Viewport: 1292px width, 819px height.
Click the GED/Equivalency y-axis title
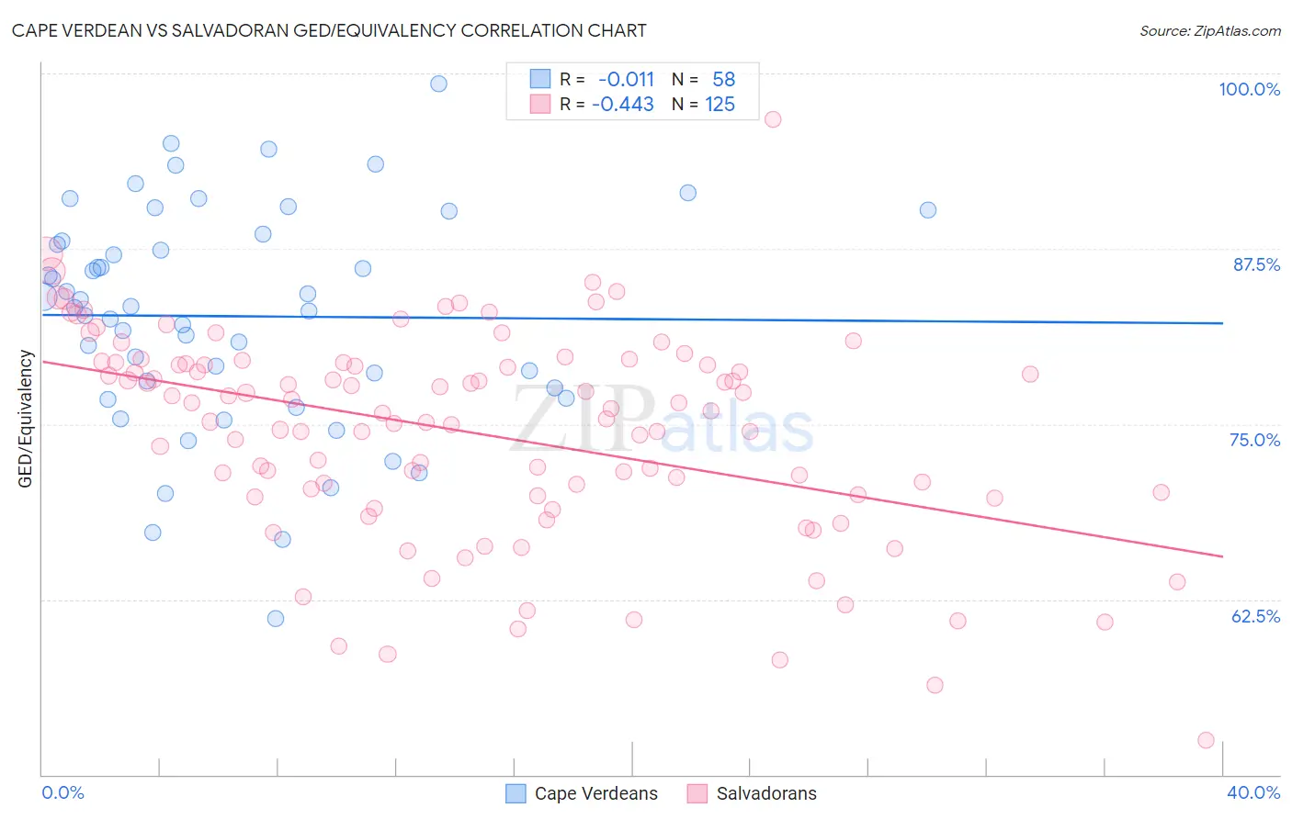(26, 419)
